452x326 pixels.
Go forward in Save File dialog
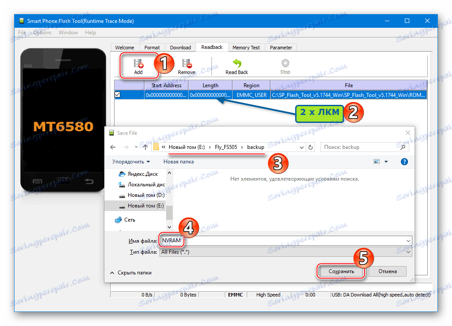tap(126, 147)
